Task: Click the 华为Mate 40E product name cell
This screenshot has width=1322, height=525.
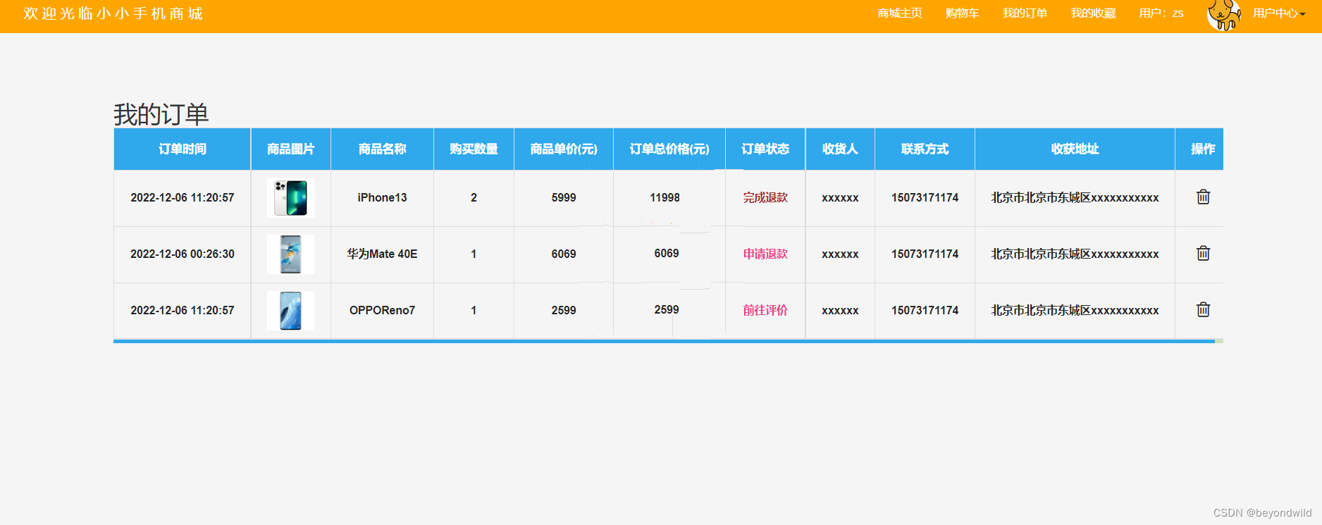Action: click(383, 254)
